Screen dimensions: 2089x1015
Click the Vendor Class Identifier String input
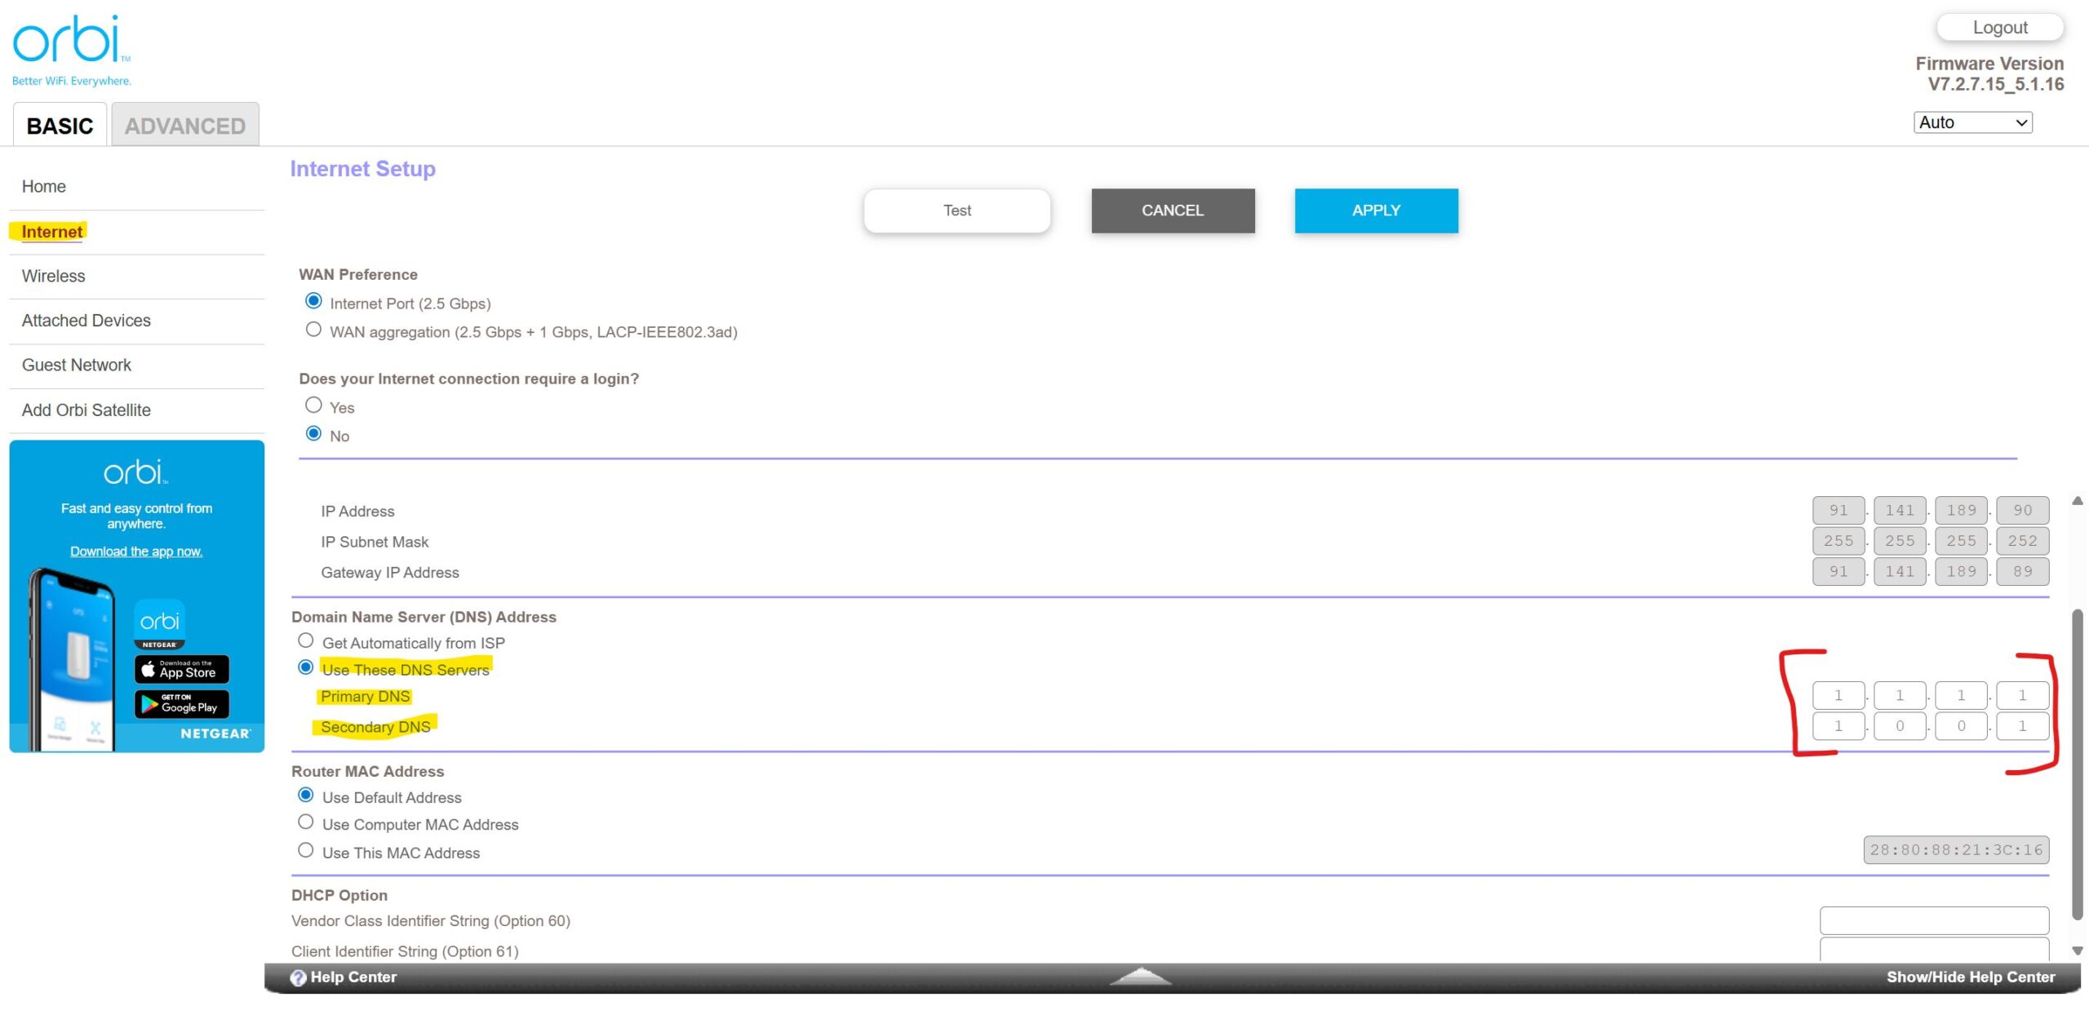[x=1934, y=920]
